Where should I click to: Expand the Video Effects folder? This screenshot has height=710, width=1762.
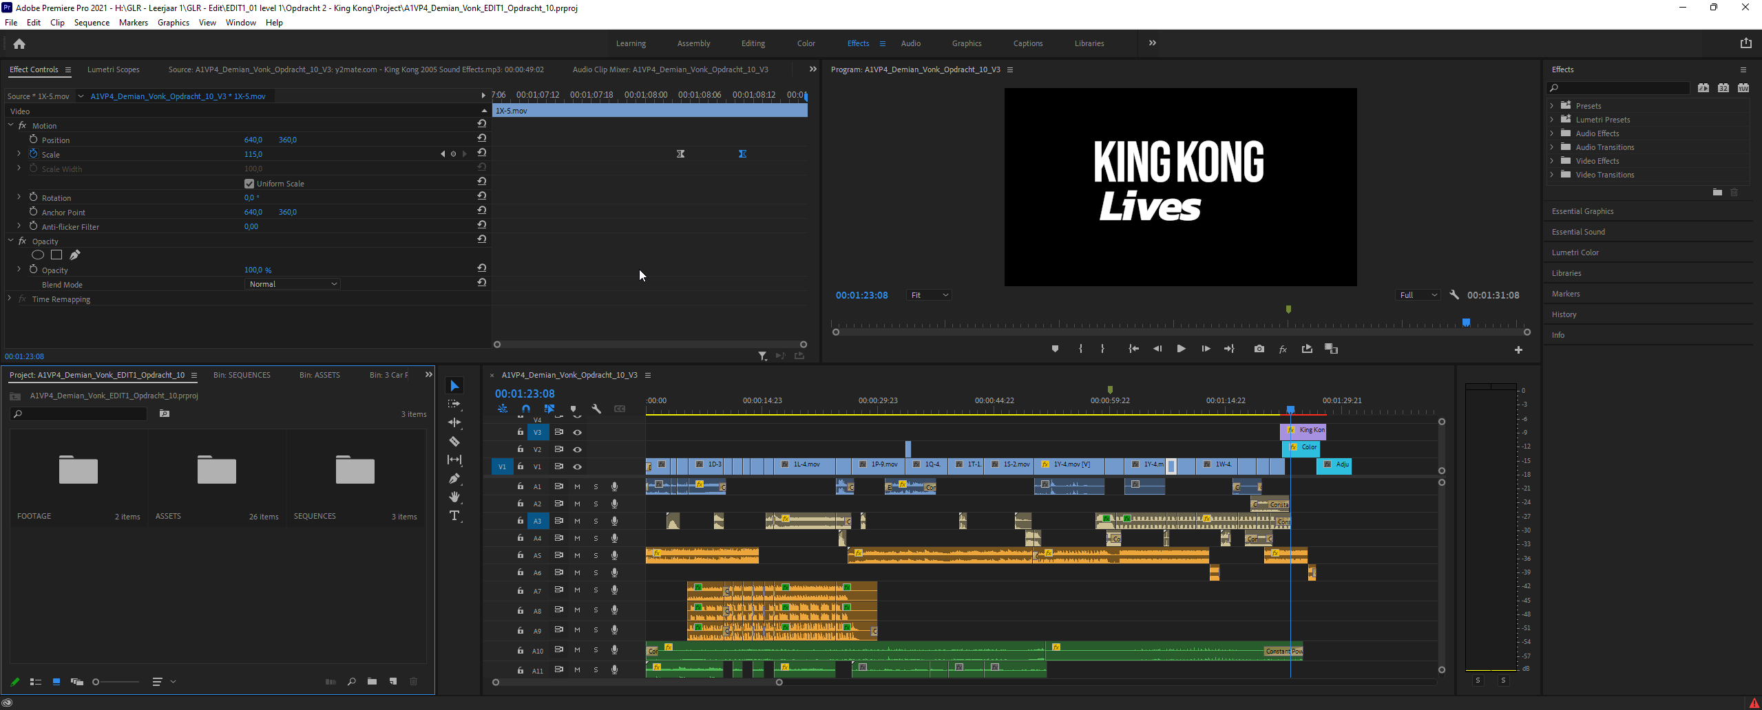coord(1552,161)
